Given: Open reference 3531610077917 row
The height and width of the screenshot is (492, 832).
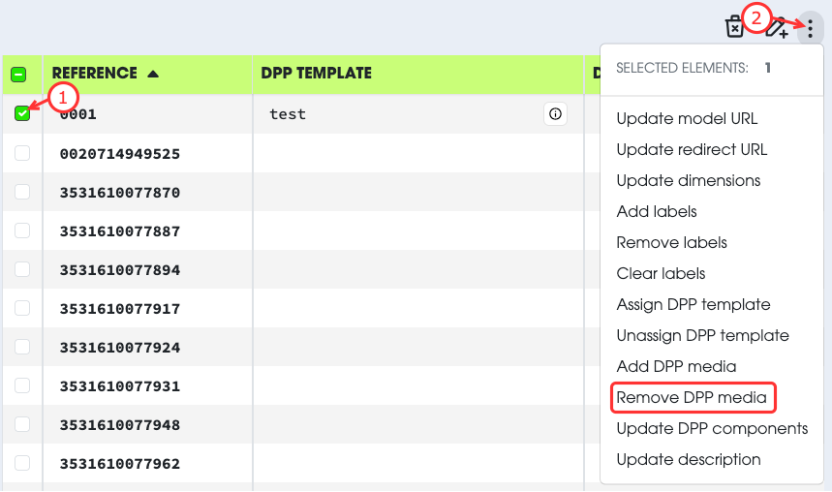Looking at the screenshot, I should pyautogui.click(x=120, y=309).
